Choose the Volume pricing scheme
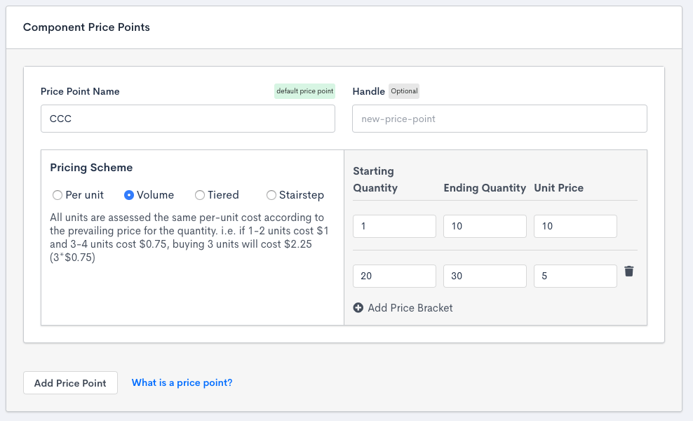This screenshot has width=693, height=421. point(129,195)
